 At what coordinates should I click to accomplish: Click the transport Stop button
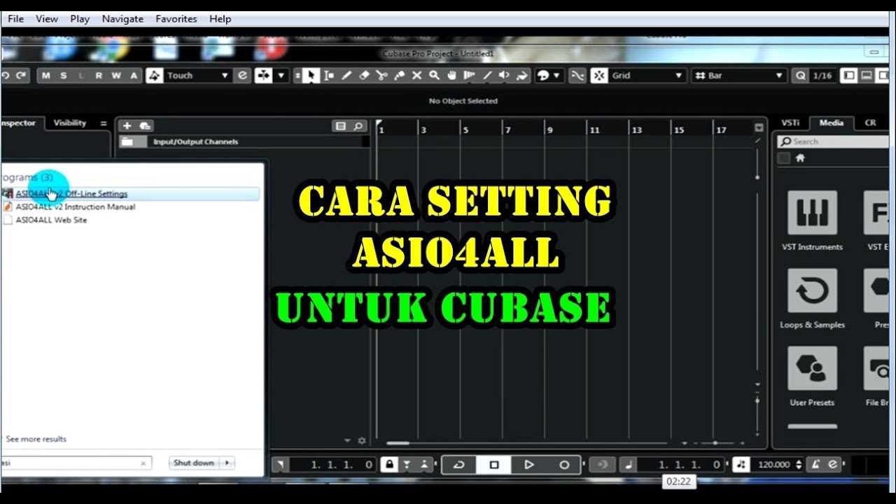pos(493,464)
